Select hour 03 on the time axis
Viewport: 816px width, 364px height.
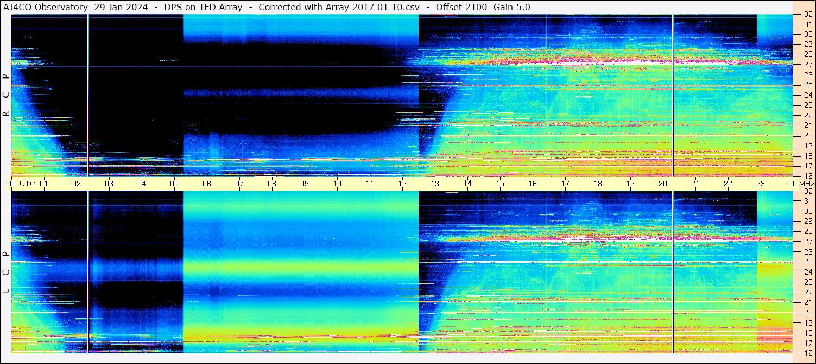(109, 184)
